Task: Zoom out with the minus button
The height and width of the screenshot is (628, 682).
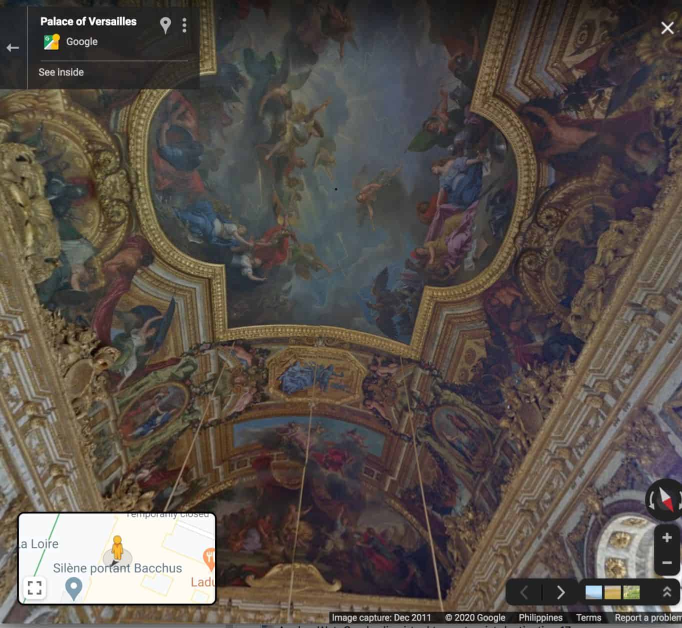Action: click(x=667, y=562)
